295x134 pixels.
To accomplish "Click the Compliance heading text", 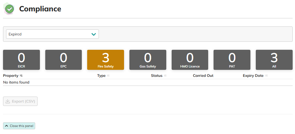I will pos(40,9).
